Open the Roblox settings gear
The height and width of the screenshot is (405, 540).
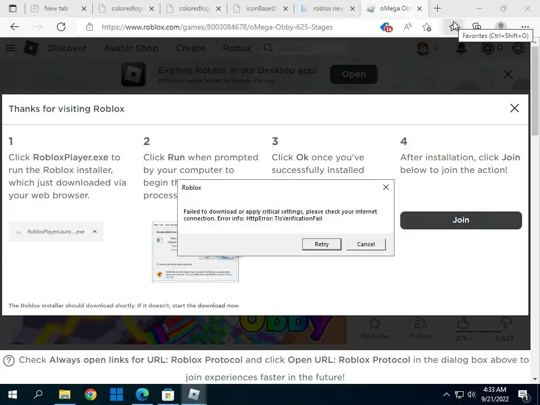(518, 48)
